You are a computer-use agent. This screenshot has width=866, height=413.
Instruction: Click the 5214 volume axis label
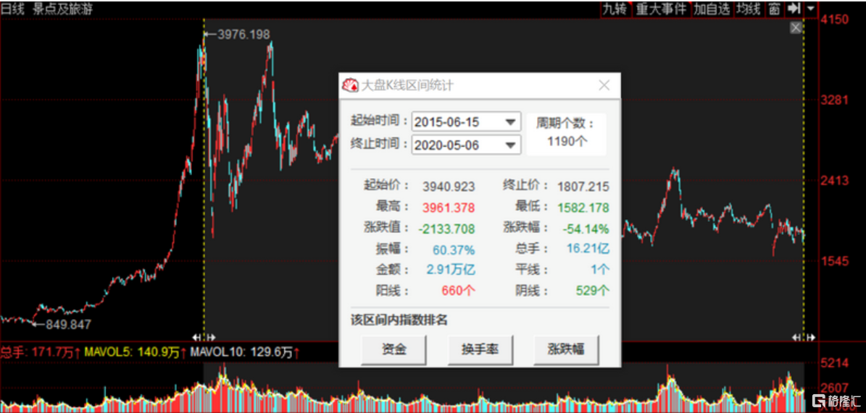pyautogui.click(x=835, y=364)
